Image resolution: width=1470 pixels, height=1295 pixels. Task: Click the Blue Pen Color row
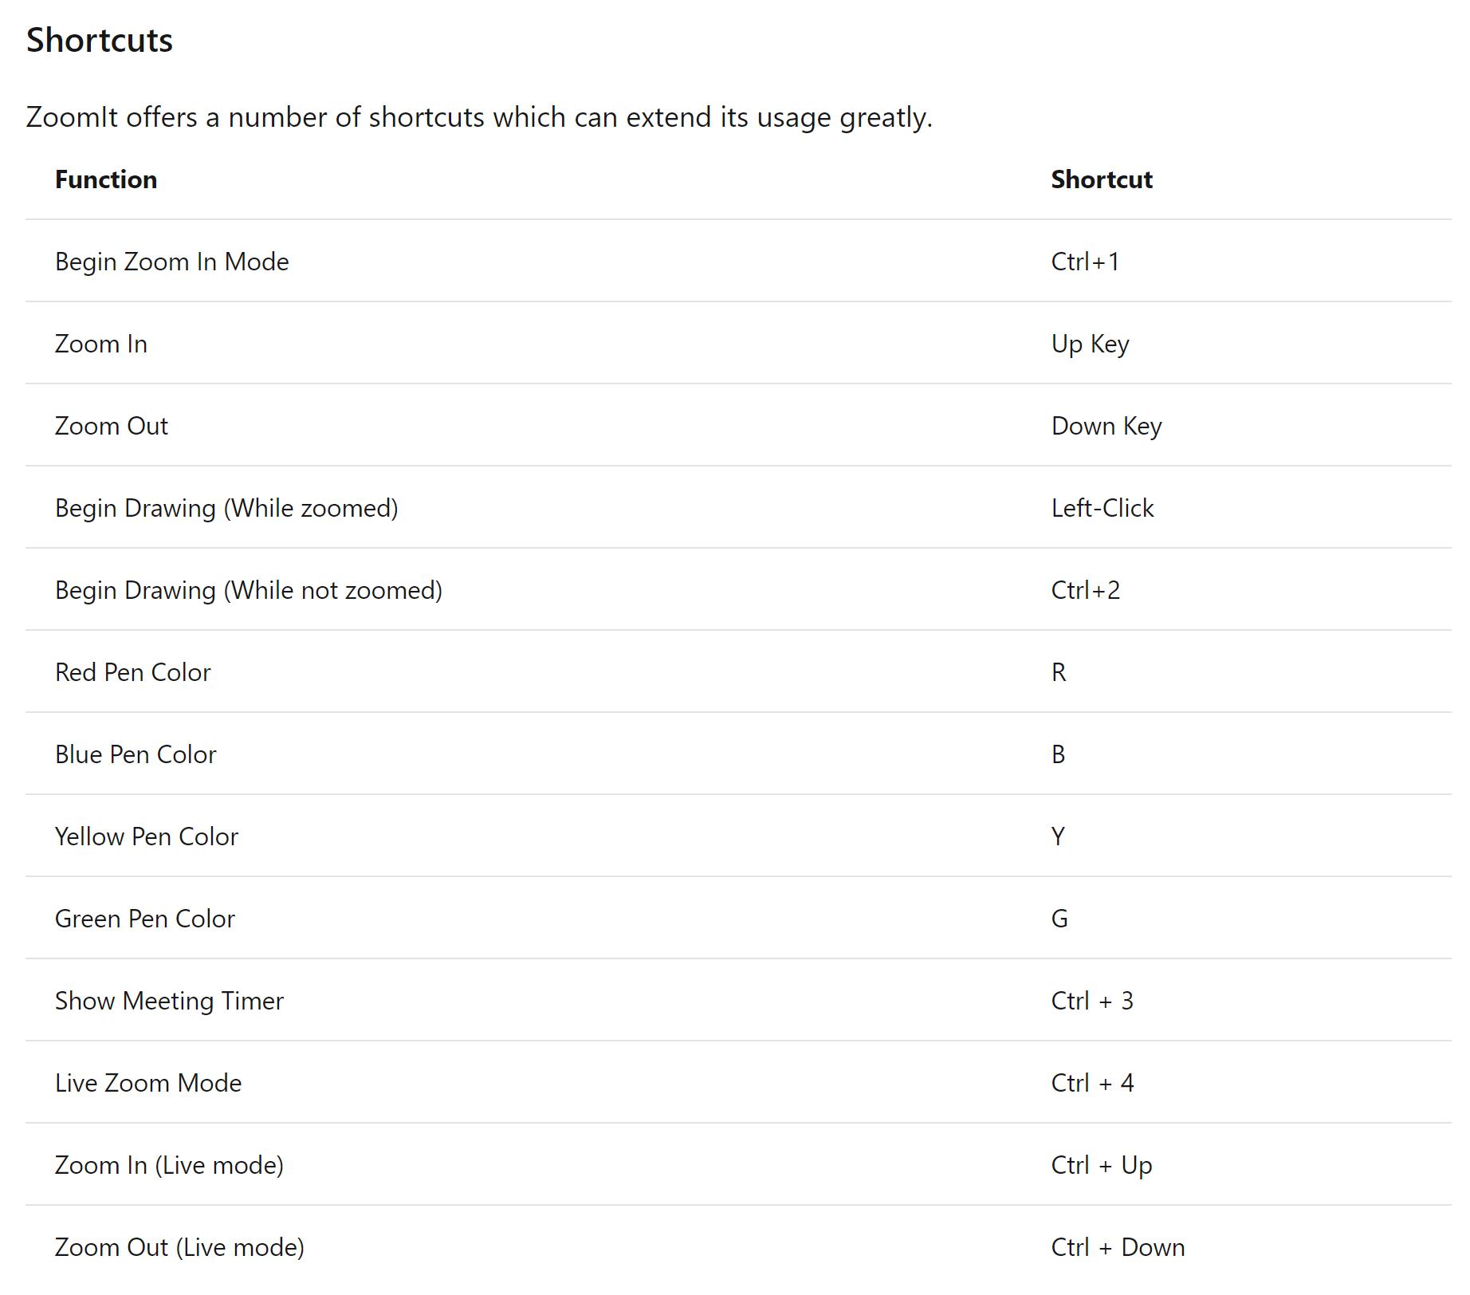(x=136, y=755)
